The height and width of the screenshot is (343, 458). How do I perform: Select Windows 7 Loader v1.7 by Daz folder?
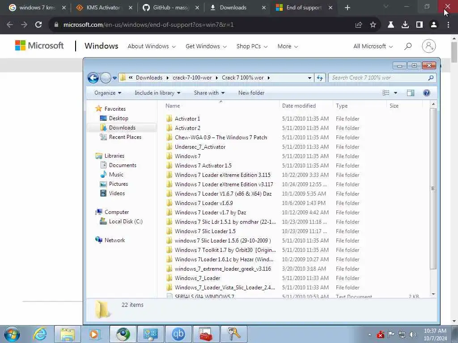click(210, 212)
